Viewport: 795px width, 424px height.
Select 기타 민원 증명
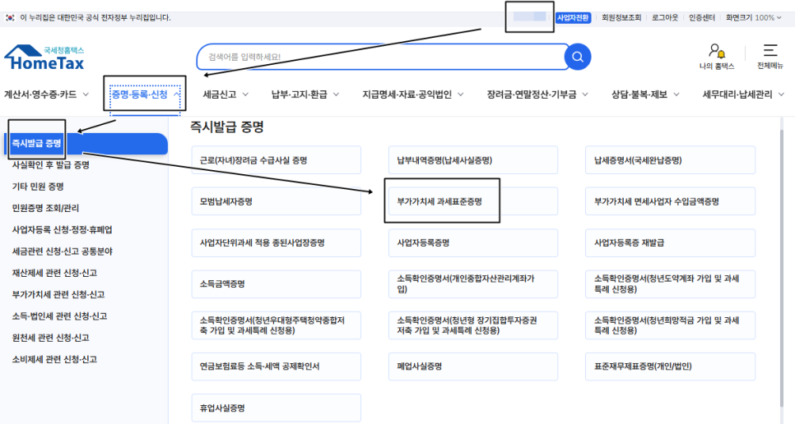click(x=38, y=187)
